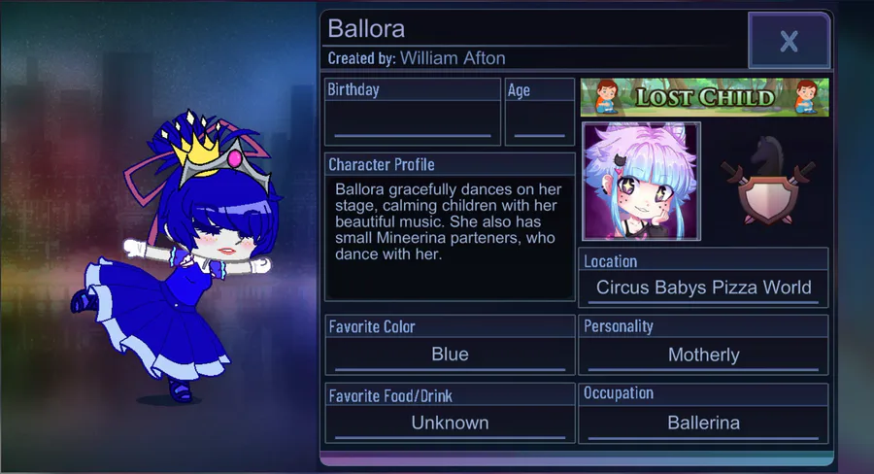Click the Lost Child banner
874x474 pixels.
705,97
